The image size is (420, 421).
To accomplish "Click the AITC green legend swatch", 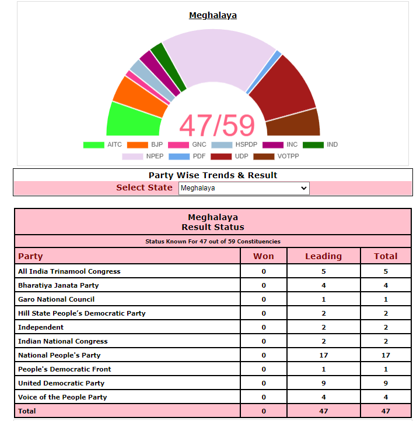I will 93,145.
